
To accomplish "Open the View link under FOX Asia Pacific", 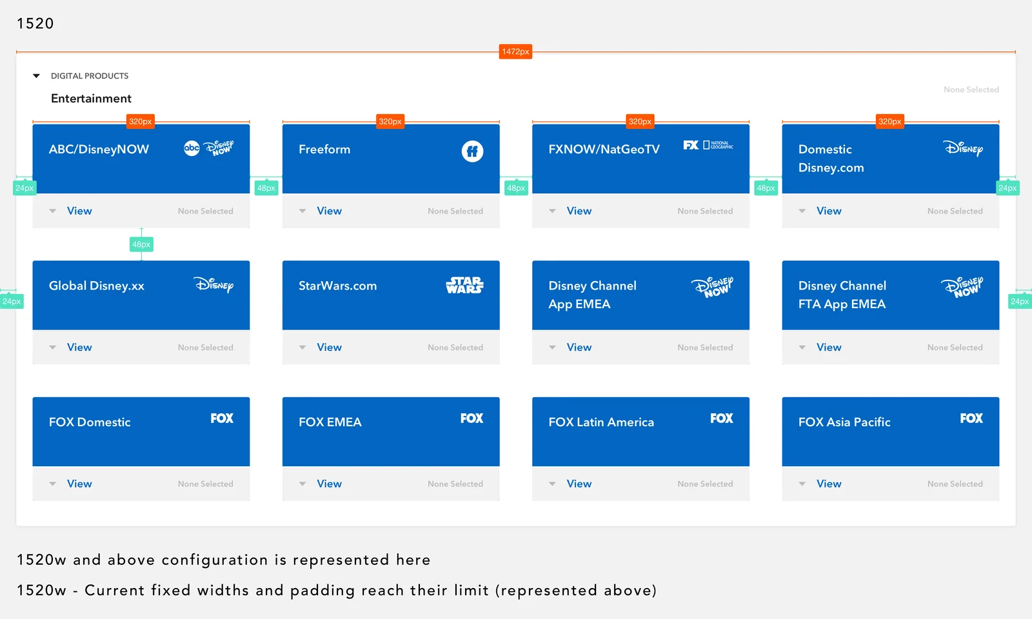I will click(x=829, y=484).
